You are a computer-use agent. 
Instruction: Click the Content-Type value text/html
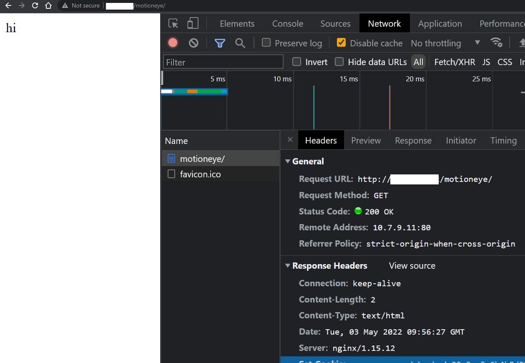click(x=383, y=315)
